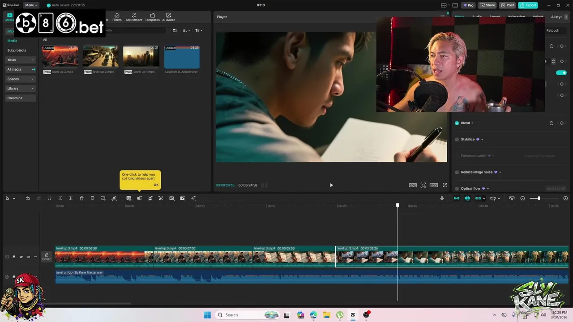Screen dimensions: 573x322
Task: Select the level up 2.mp4 thumbnail
Action: tap(101, 57)
